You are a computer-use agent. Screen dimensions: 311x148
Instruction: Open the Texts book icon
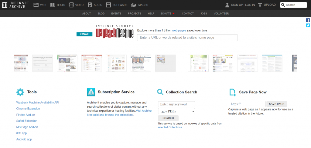(53, 5)
